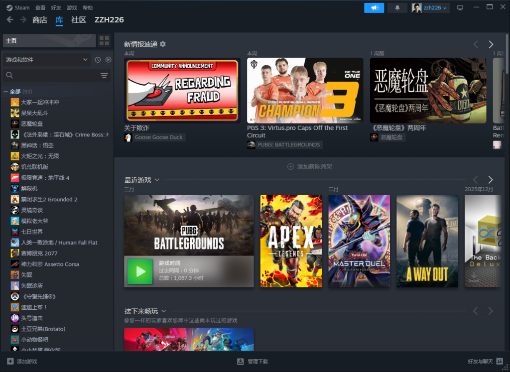This screenshot has height=372, width=510.
Task: Open the notifications bell
Action: 397,8
